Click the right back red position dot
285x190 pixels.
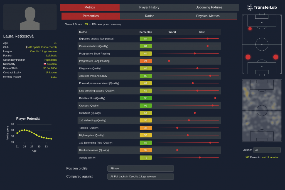276,57
